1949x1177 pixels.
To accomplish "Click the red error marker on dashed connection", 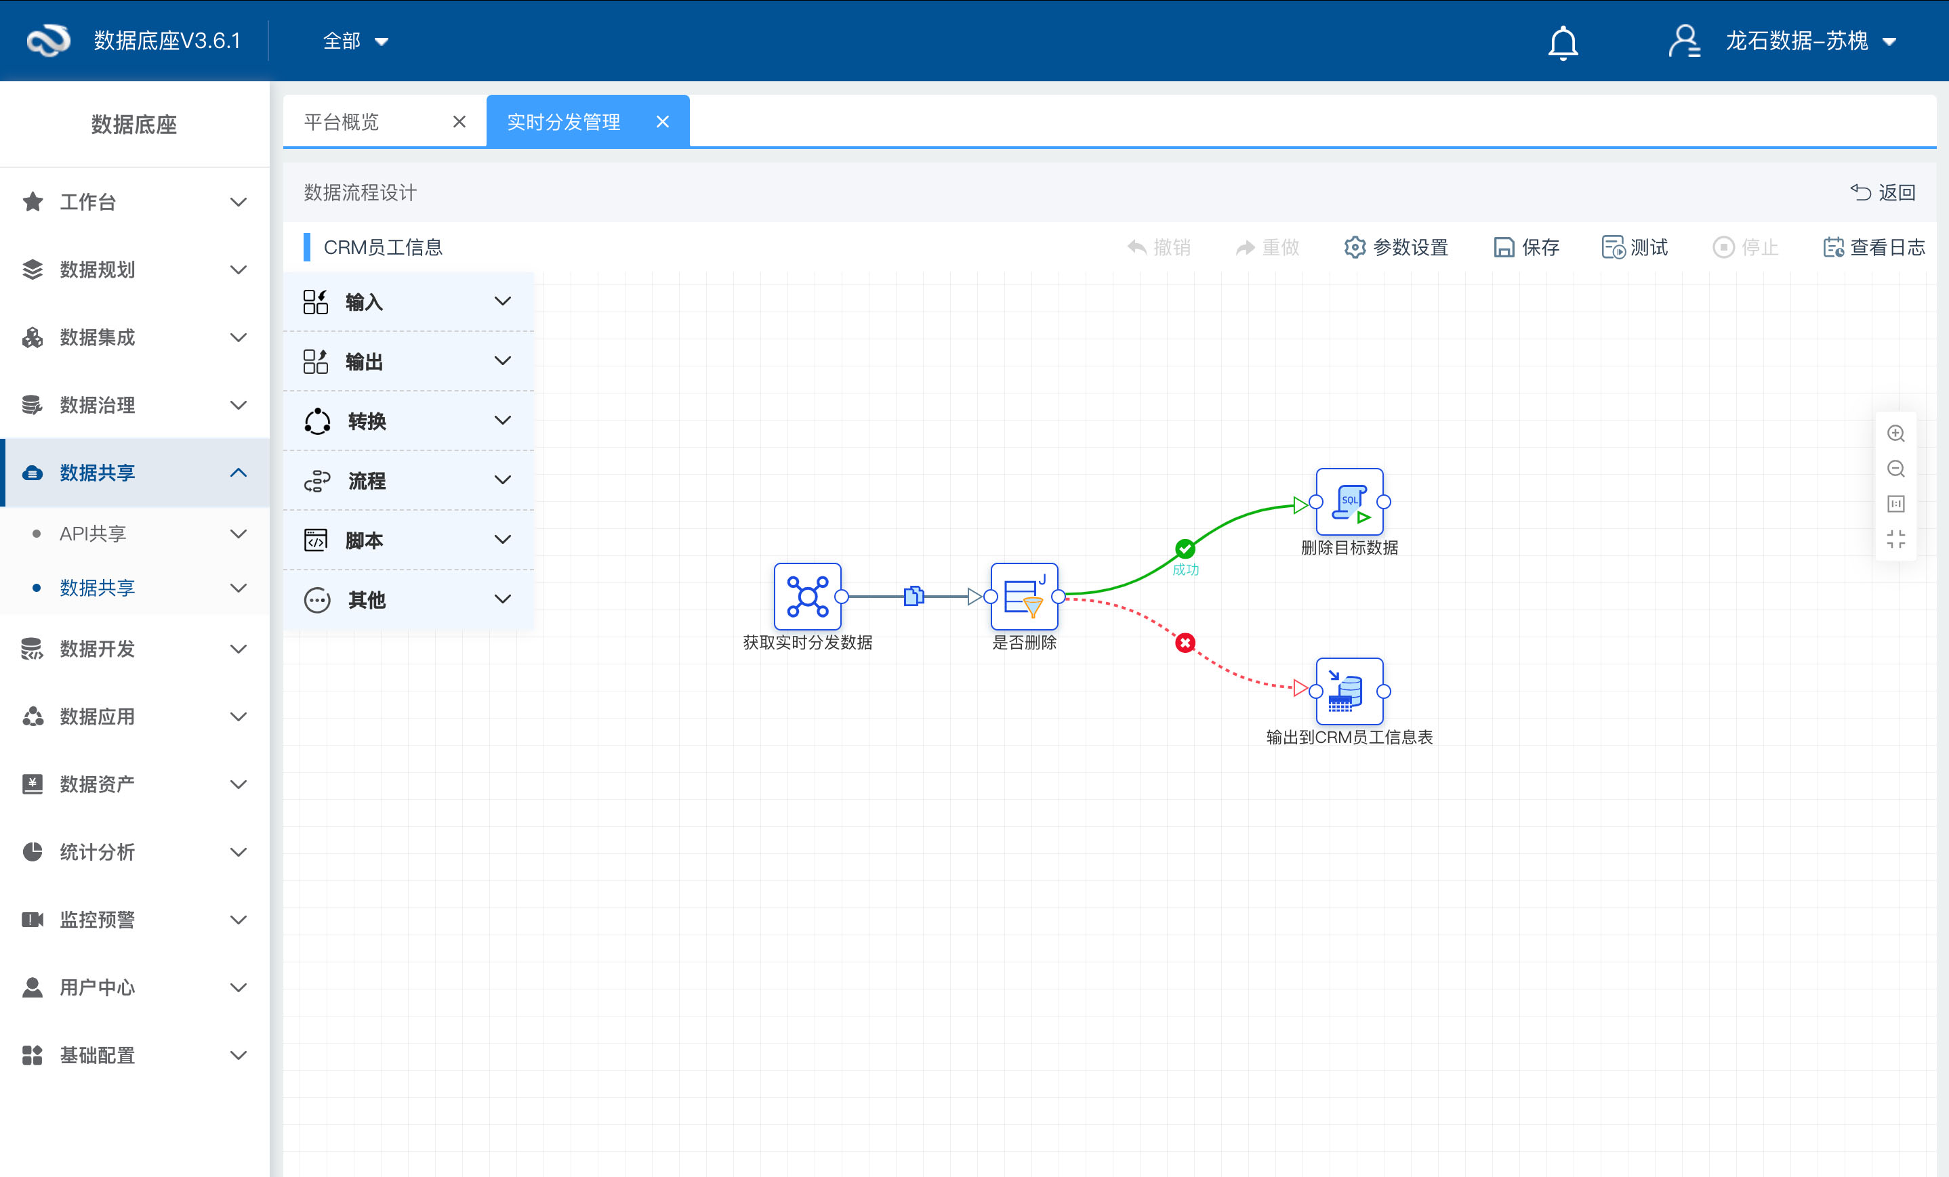I will pyautogui.click(x=1184, y=643).
